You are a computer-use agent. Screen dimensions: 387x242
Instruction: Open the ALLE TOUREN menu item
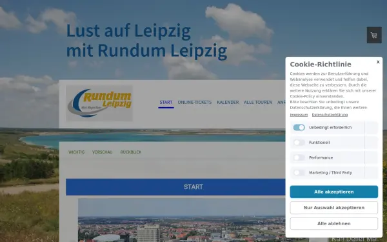coord(258,102)
